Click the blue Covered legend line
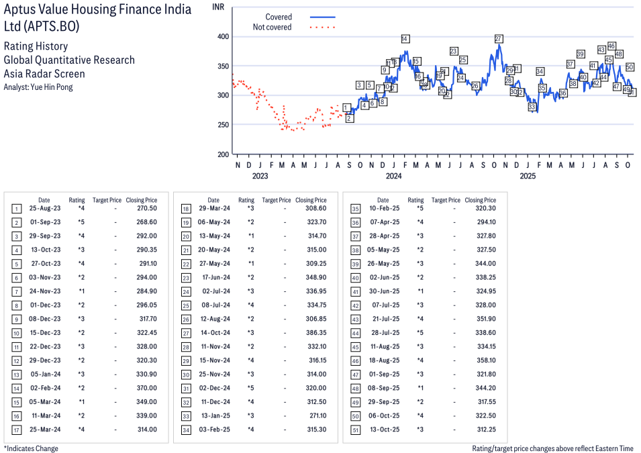The height and width of the screenshot is (453, 641). [323, 17]
